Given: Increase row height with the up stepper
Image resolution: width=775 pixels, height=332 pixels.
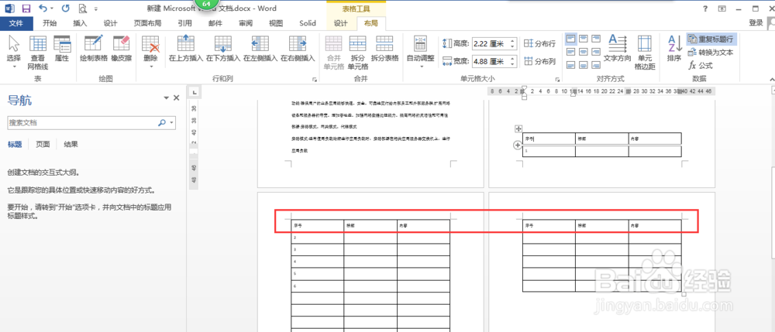Looking at the screenshot, I should click(x=512, y=41).
